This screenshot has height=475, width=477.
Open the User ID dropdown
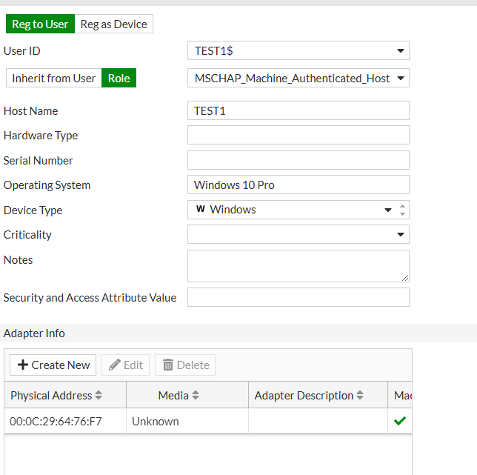[401, 51]
